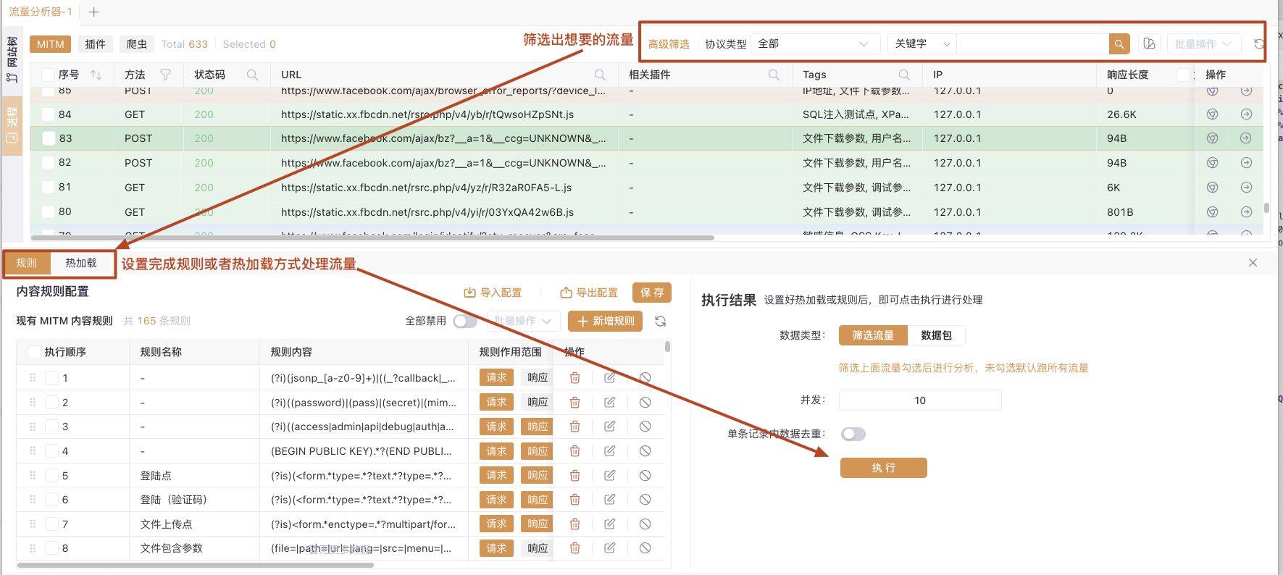The width and height of the screenshot is (1283, 575).
Task: Open the rules 批量操作 dropdown
Action: tap(523, 321)
